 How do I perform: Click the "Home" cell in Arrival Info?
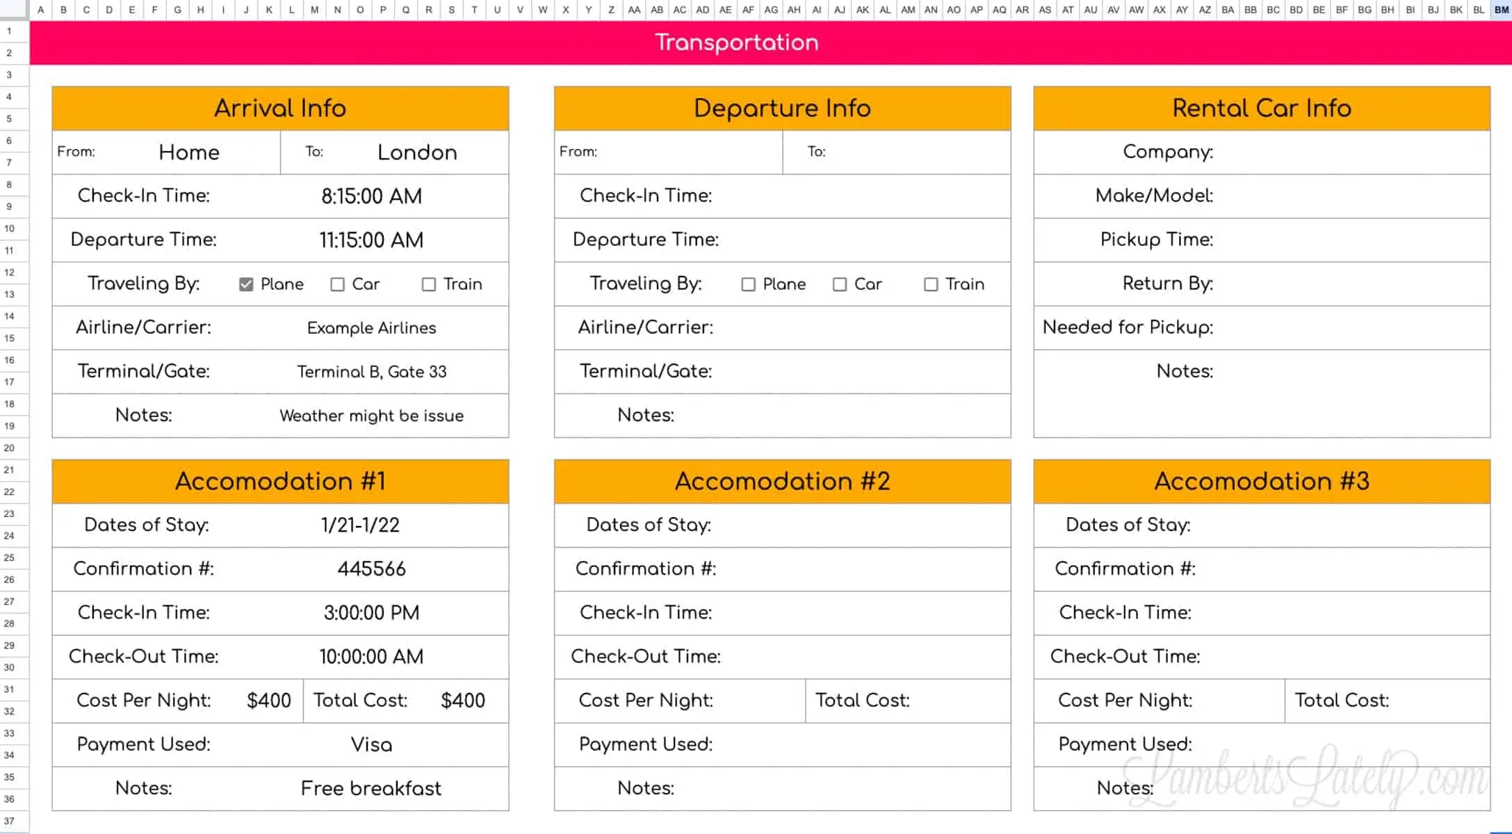(x=188, y=152)
